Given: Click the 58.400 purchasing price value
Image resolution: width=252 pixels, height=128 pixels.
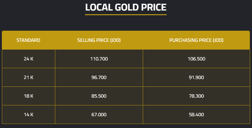Looking at the screenshot, I should pyautogui.click(x=196, y=115).
